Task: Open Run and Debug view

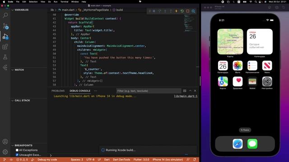Action: click(x=5, y=36)
